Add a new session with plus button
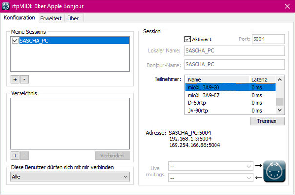Viewport: 295px width, 195px height. [x=15, y=79]
